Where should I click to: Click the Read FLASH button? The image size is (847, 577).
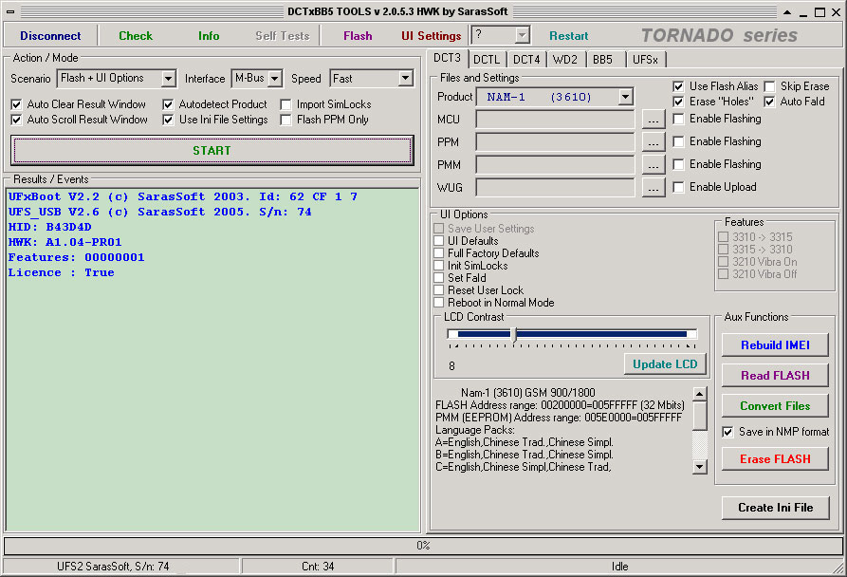775,375
